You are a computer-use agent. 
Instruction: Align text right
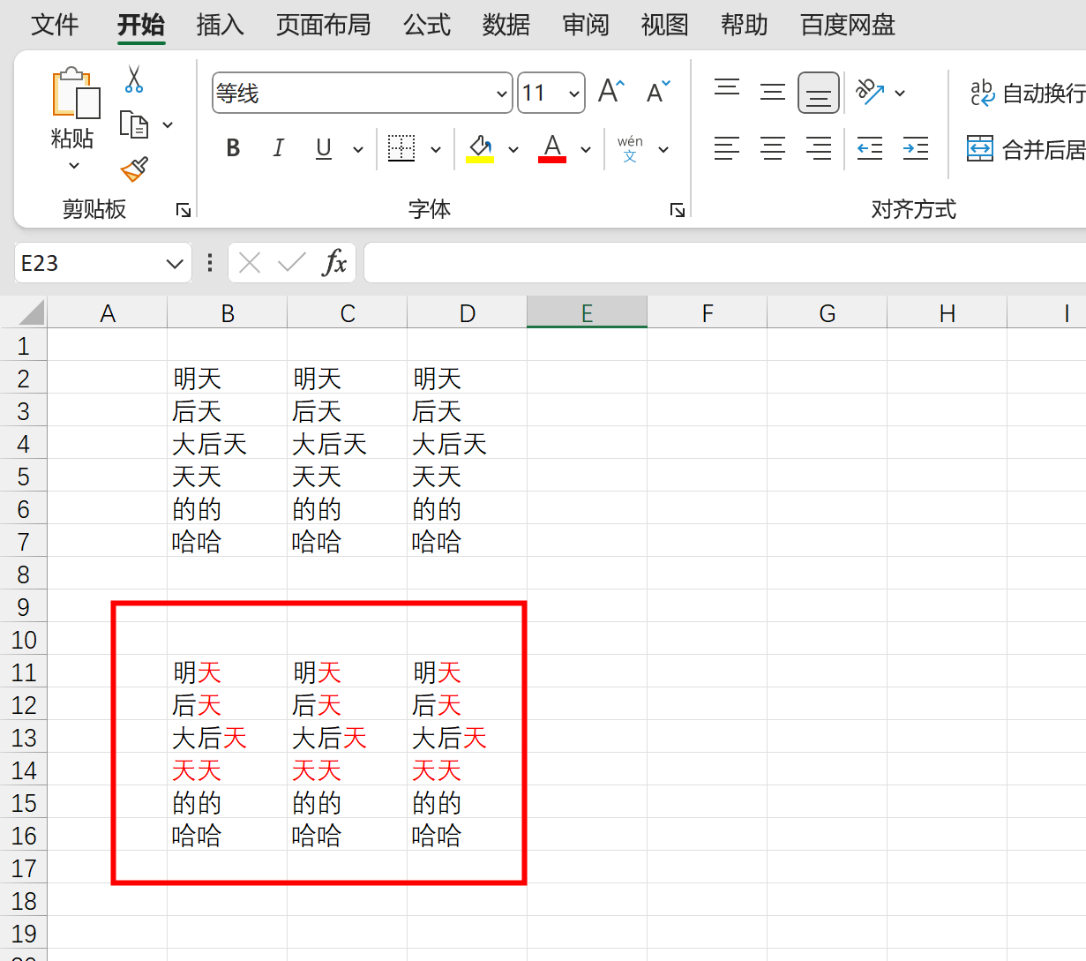pos(819,148)
